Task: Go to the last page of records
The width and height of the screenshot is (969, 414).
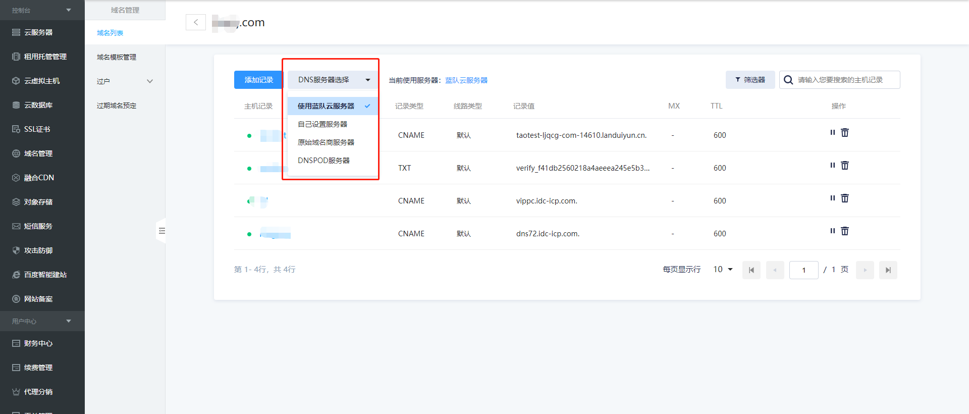Action: 888,270
